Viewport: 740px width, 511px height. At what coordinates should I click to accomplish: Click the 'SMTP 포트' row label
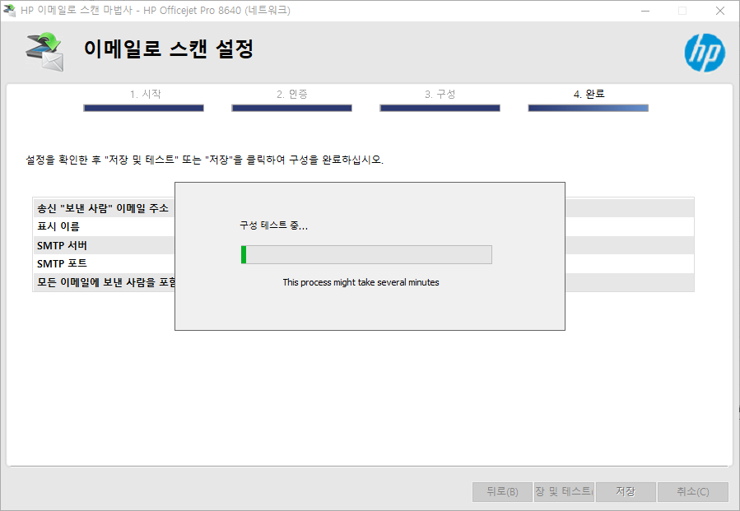(62, 264)
